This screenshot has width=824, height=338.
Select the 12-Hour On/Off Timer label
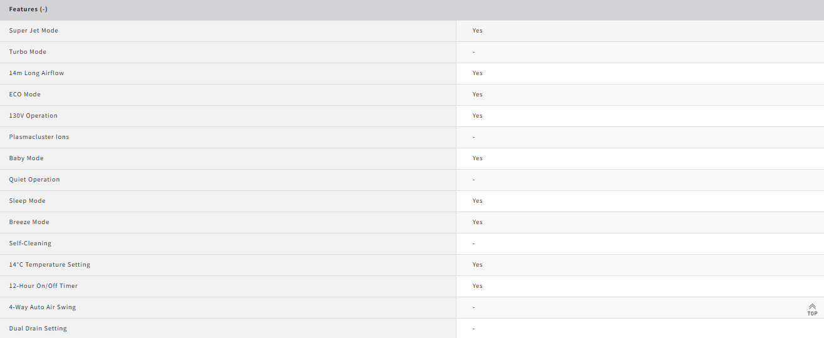tap(43, 286)
